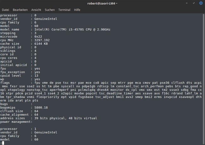Click the cpu MHz value 3297.192
205x145 pixels.
click(42, 40)
